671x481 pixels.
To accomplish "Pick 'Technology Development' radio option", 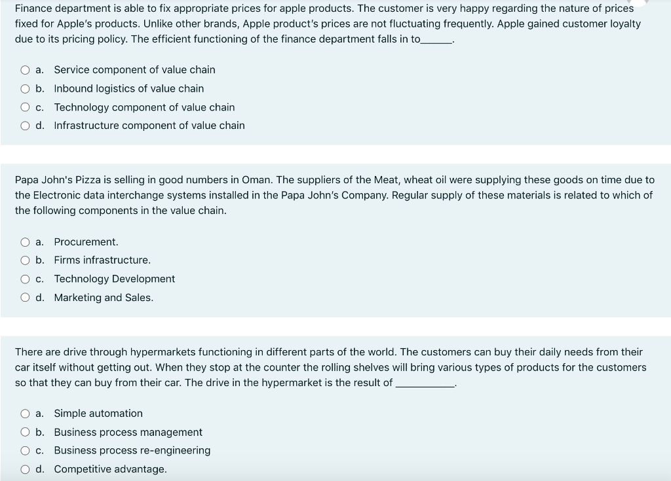I will pos(26,279).
